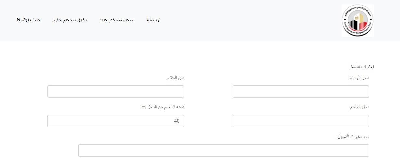The width and height of the screenshot is (400, 162).
Task: Click the نسبة الخصم من الدخل label
Action: click(162, 107)
